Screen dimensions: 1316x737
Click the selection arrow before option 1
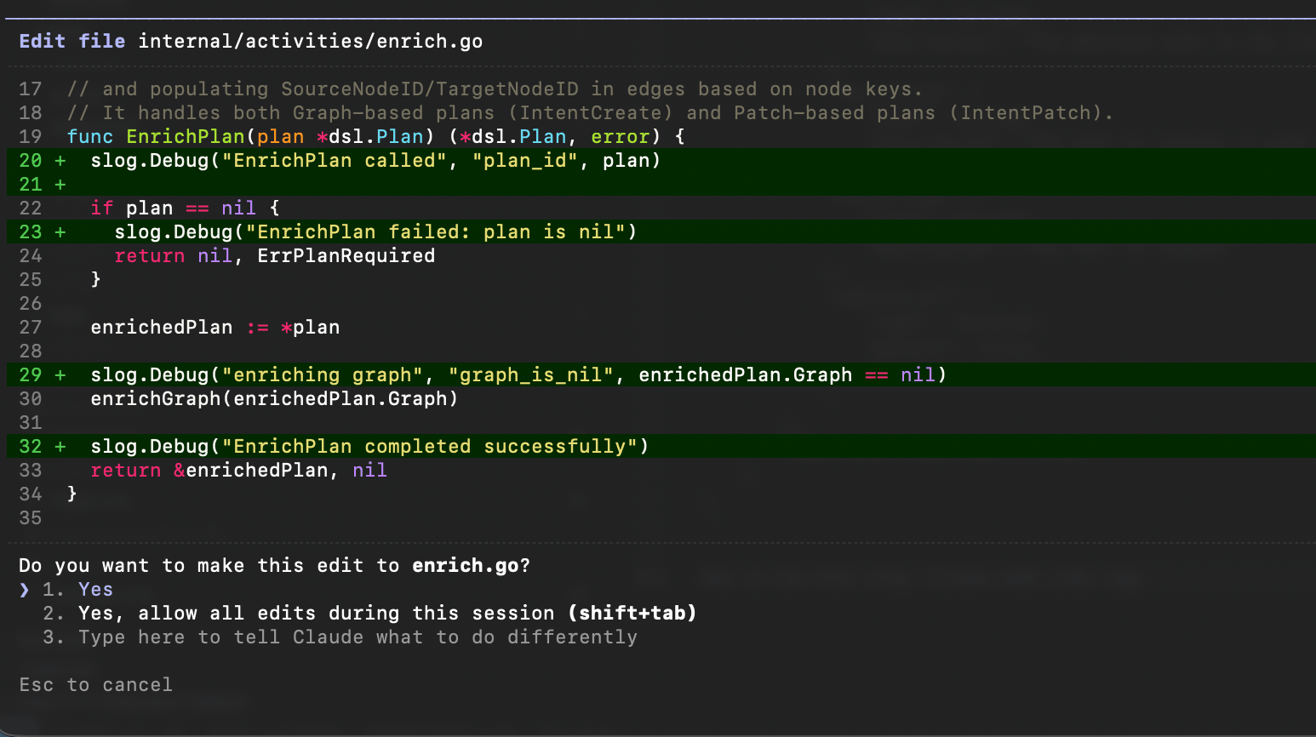tap(25, 589)
